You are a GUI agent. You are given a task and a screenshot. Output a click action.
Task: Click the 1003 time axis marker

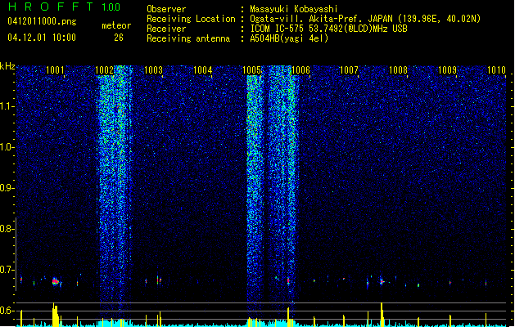click(153, 69)
